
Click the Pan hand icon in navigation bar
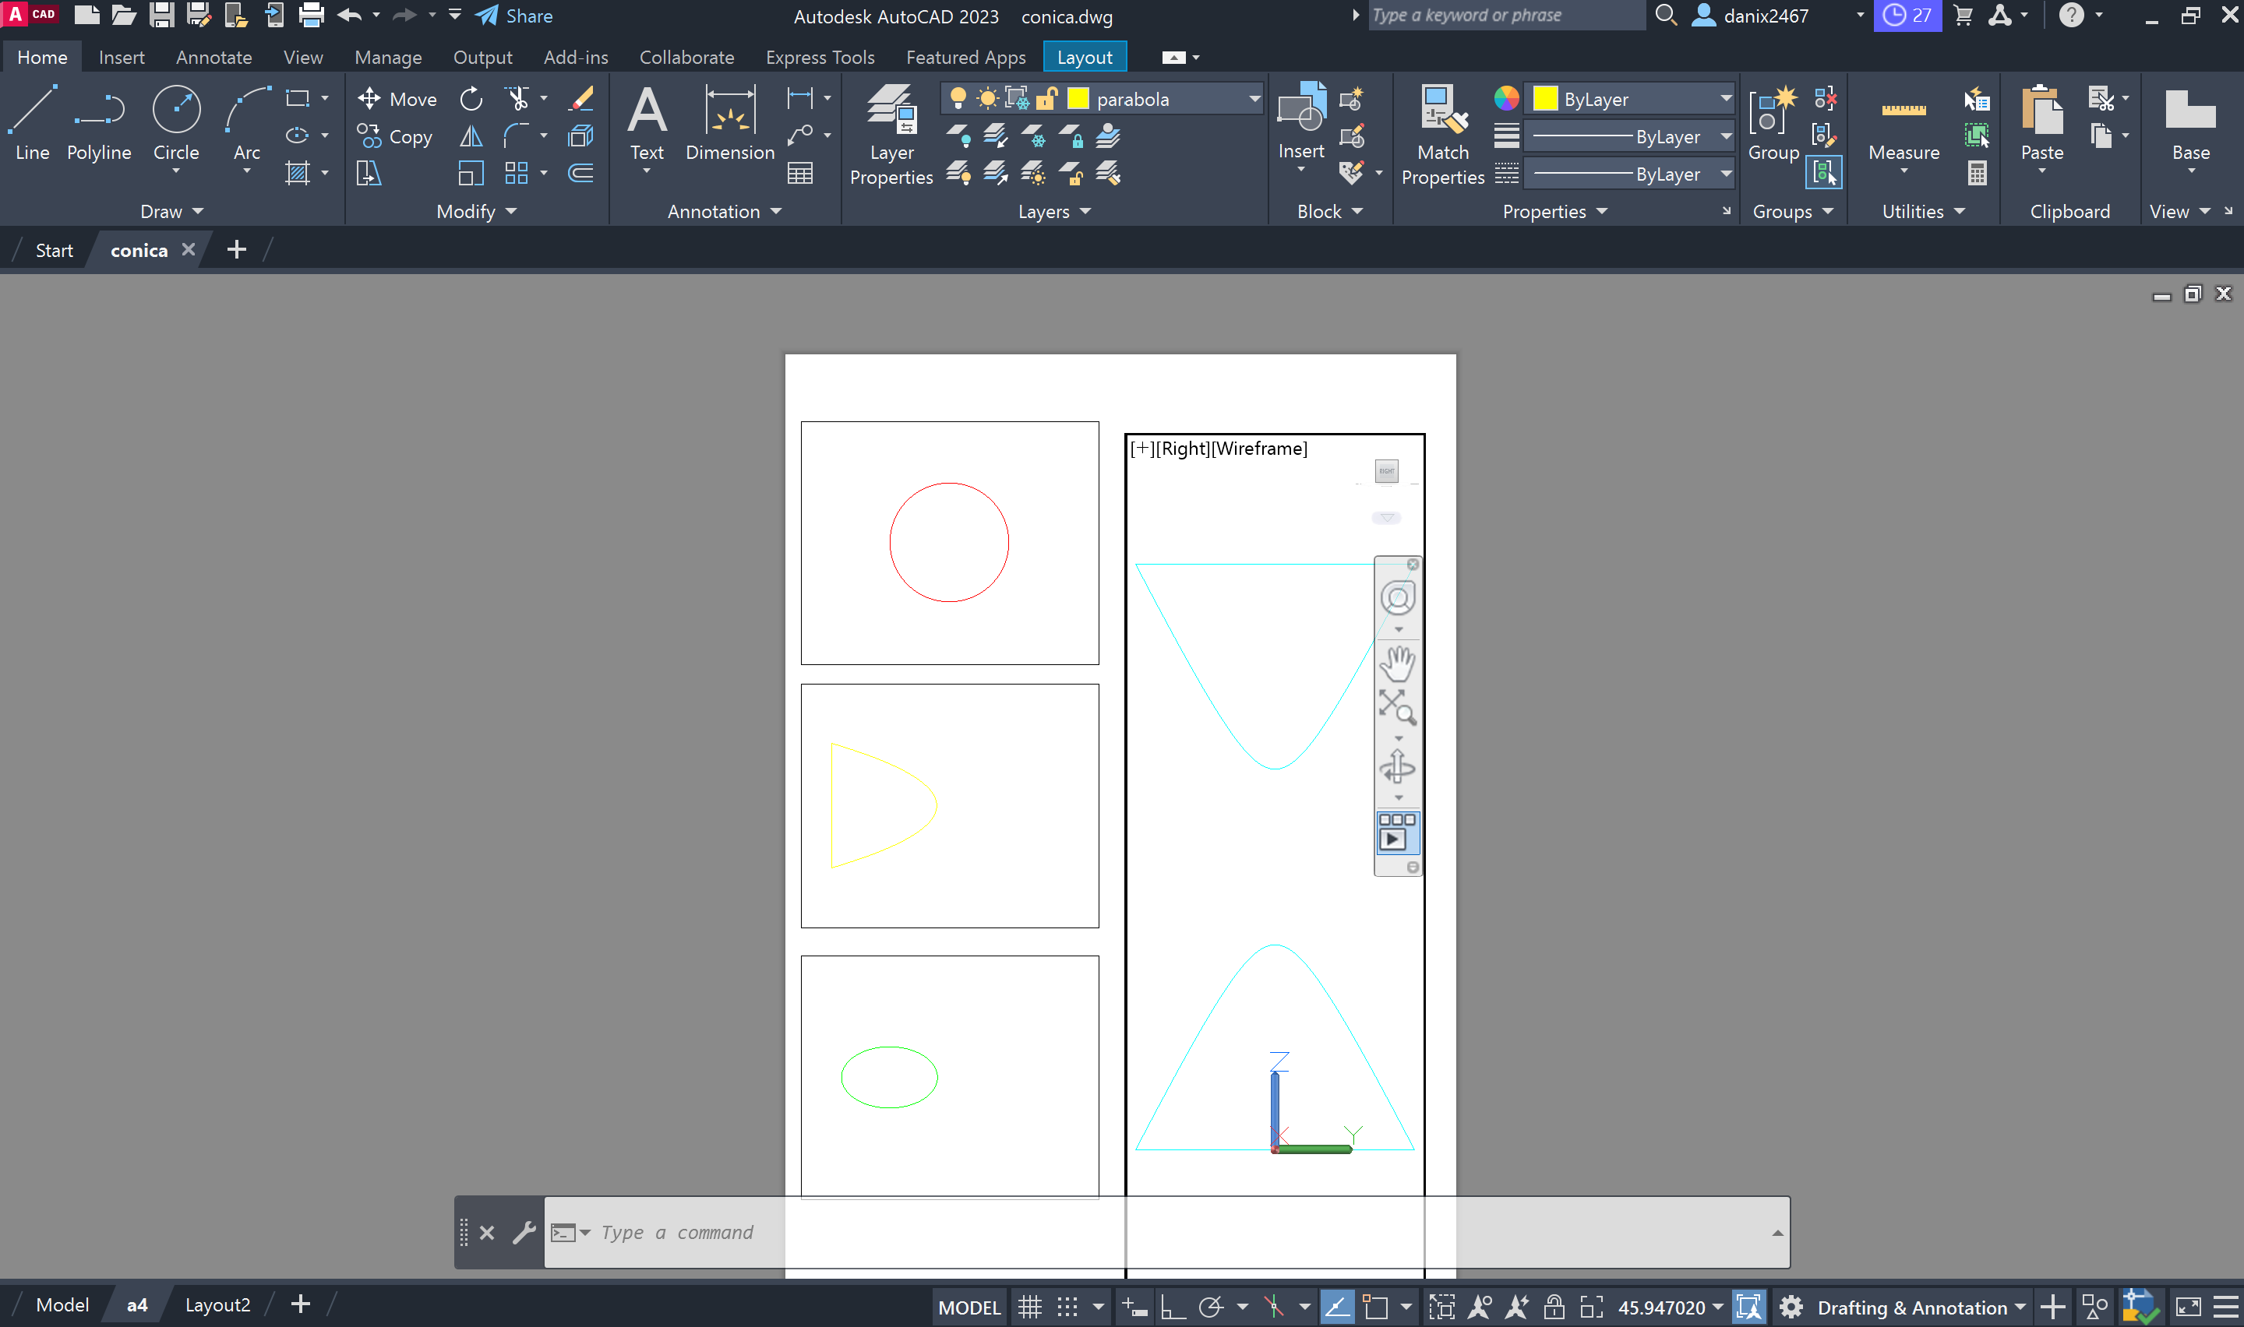[x=1397, y=663]
